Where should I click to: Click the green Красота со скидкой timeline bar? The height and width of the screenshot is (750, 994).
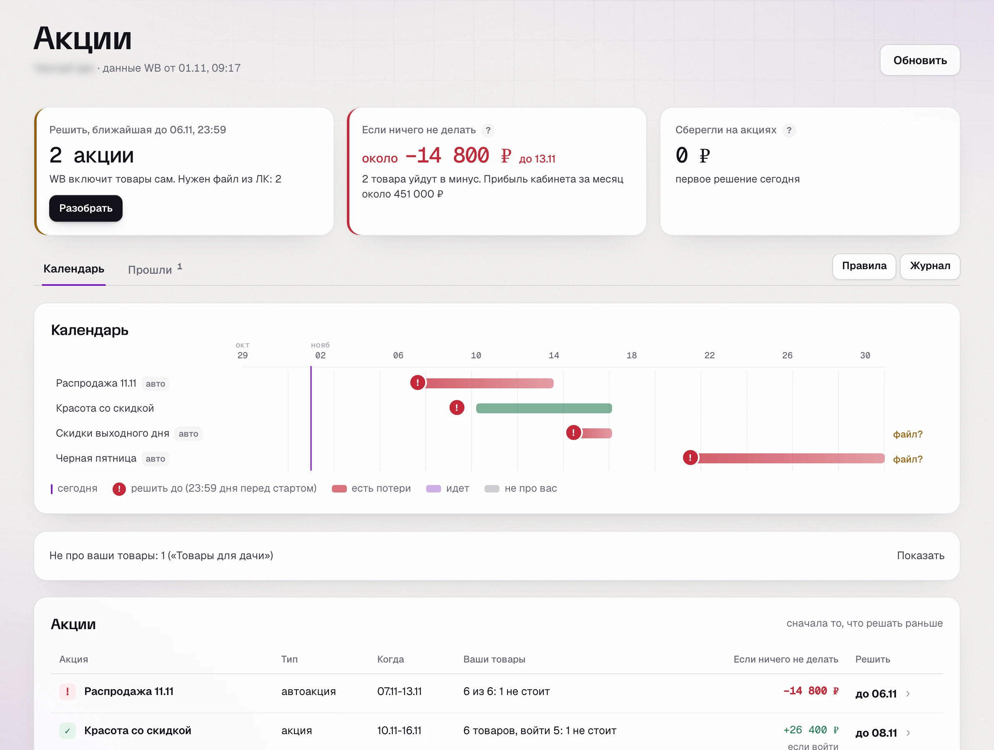point(544,408)
